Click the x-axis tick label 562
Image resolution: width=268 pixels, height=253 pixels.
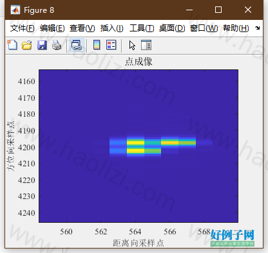101,232
